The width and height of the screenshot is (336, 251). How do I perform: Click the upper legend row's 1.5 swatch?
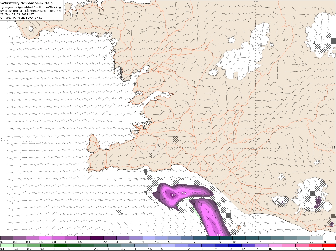click(84, 238)
